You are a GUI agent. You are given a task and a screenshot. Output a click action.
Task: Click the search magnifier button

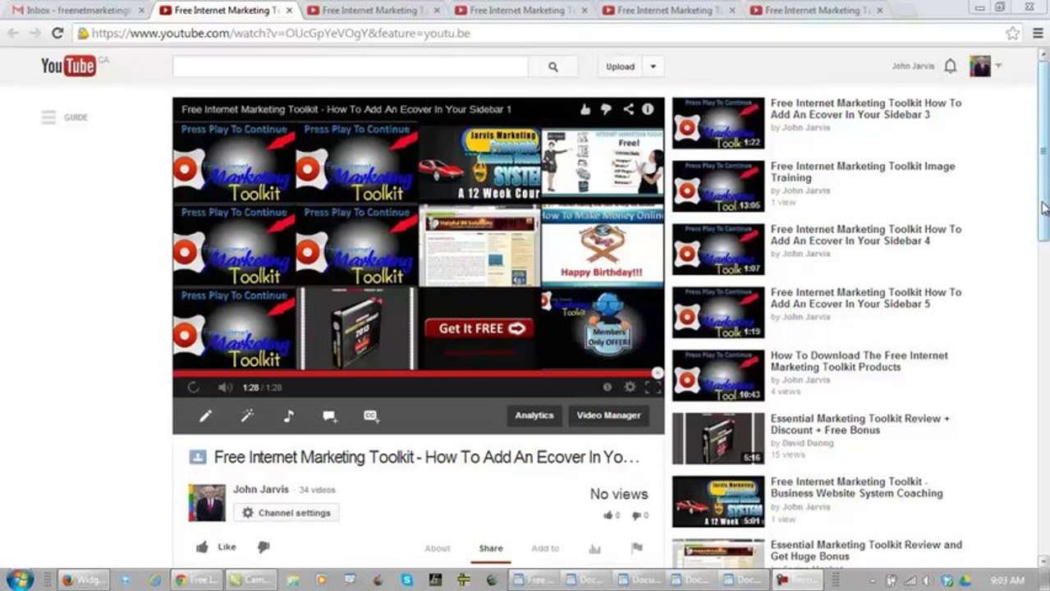tap(553, 67)
